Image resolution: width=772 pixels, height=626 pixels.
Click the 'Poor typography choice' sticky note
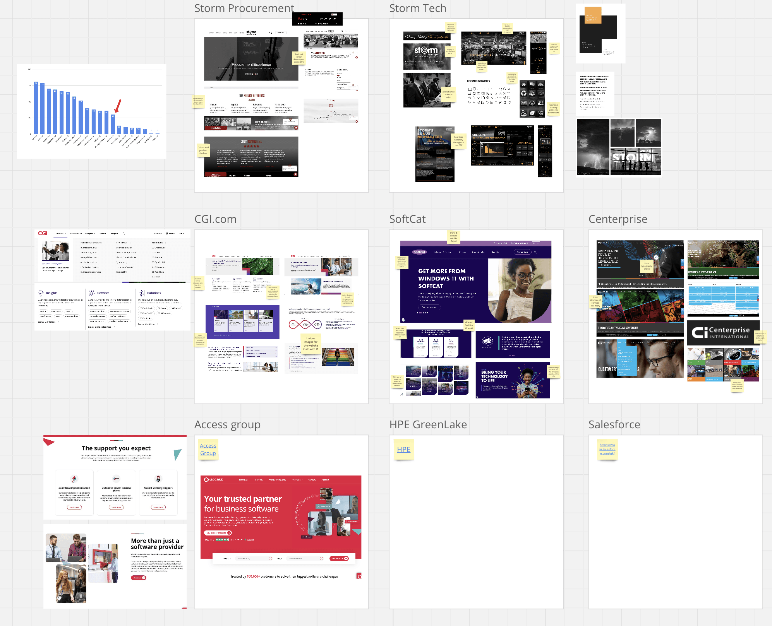pyautogui.click(x=647, y=266)
